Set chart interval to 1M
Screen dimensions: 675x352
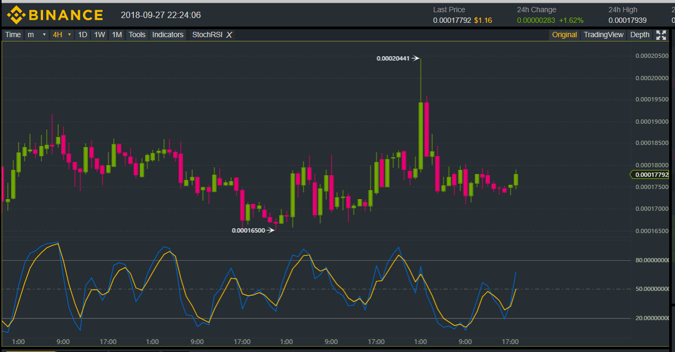click(116, 35)
